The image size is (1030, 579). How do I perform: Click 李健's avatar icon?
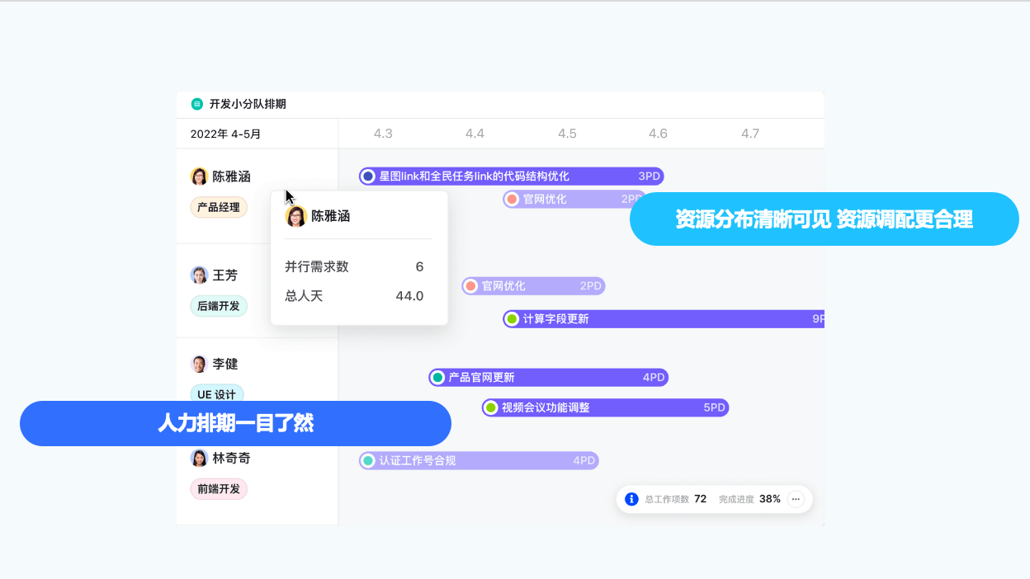(x=199, y=364)
